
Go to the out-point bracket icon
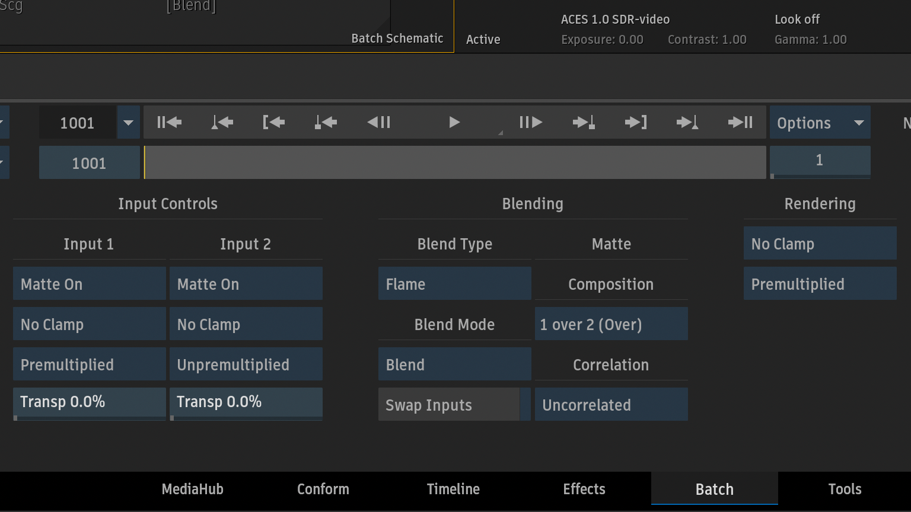636,123
